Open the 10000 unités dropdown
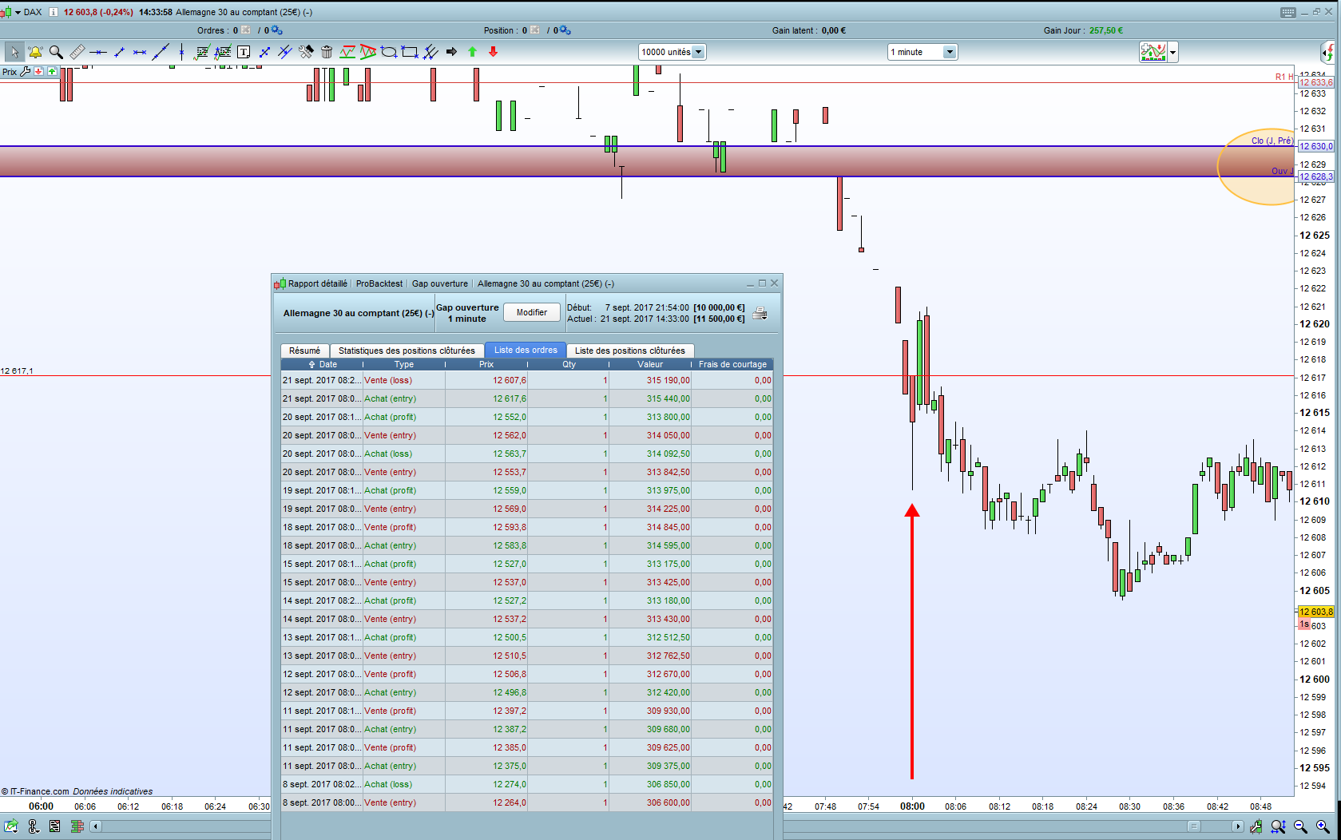The height and width of the screenshot is (840, 1341). [672, 52]
